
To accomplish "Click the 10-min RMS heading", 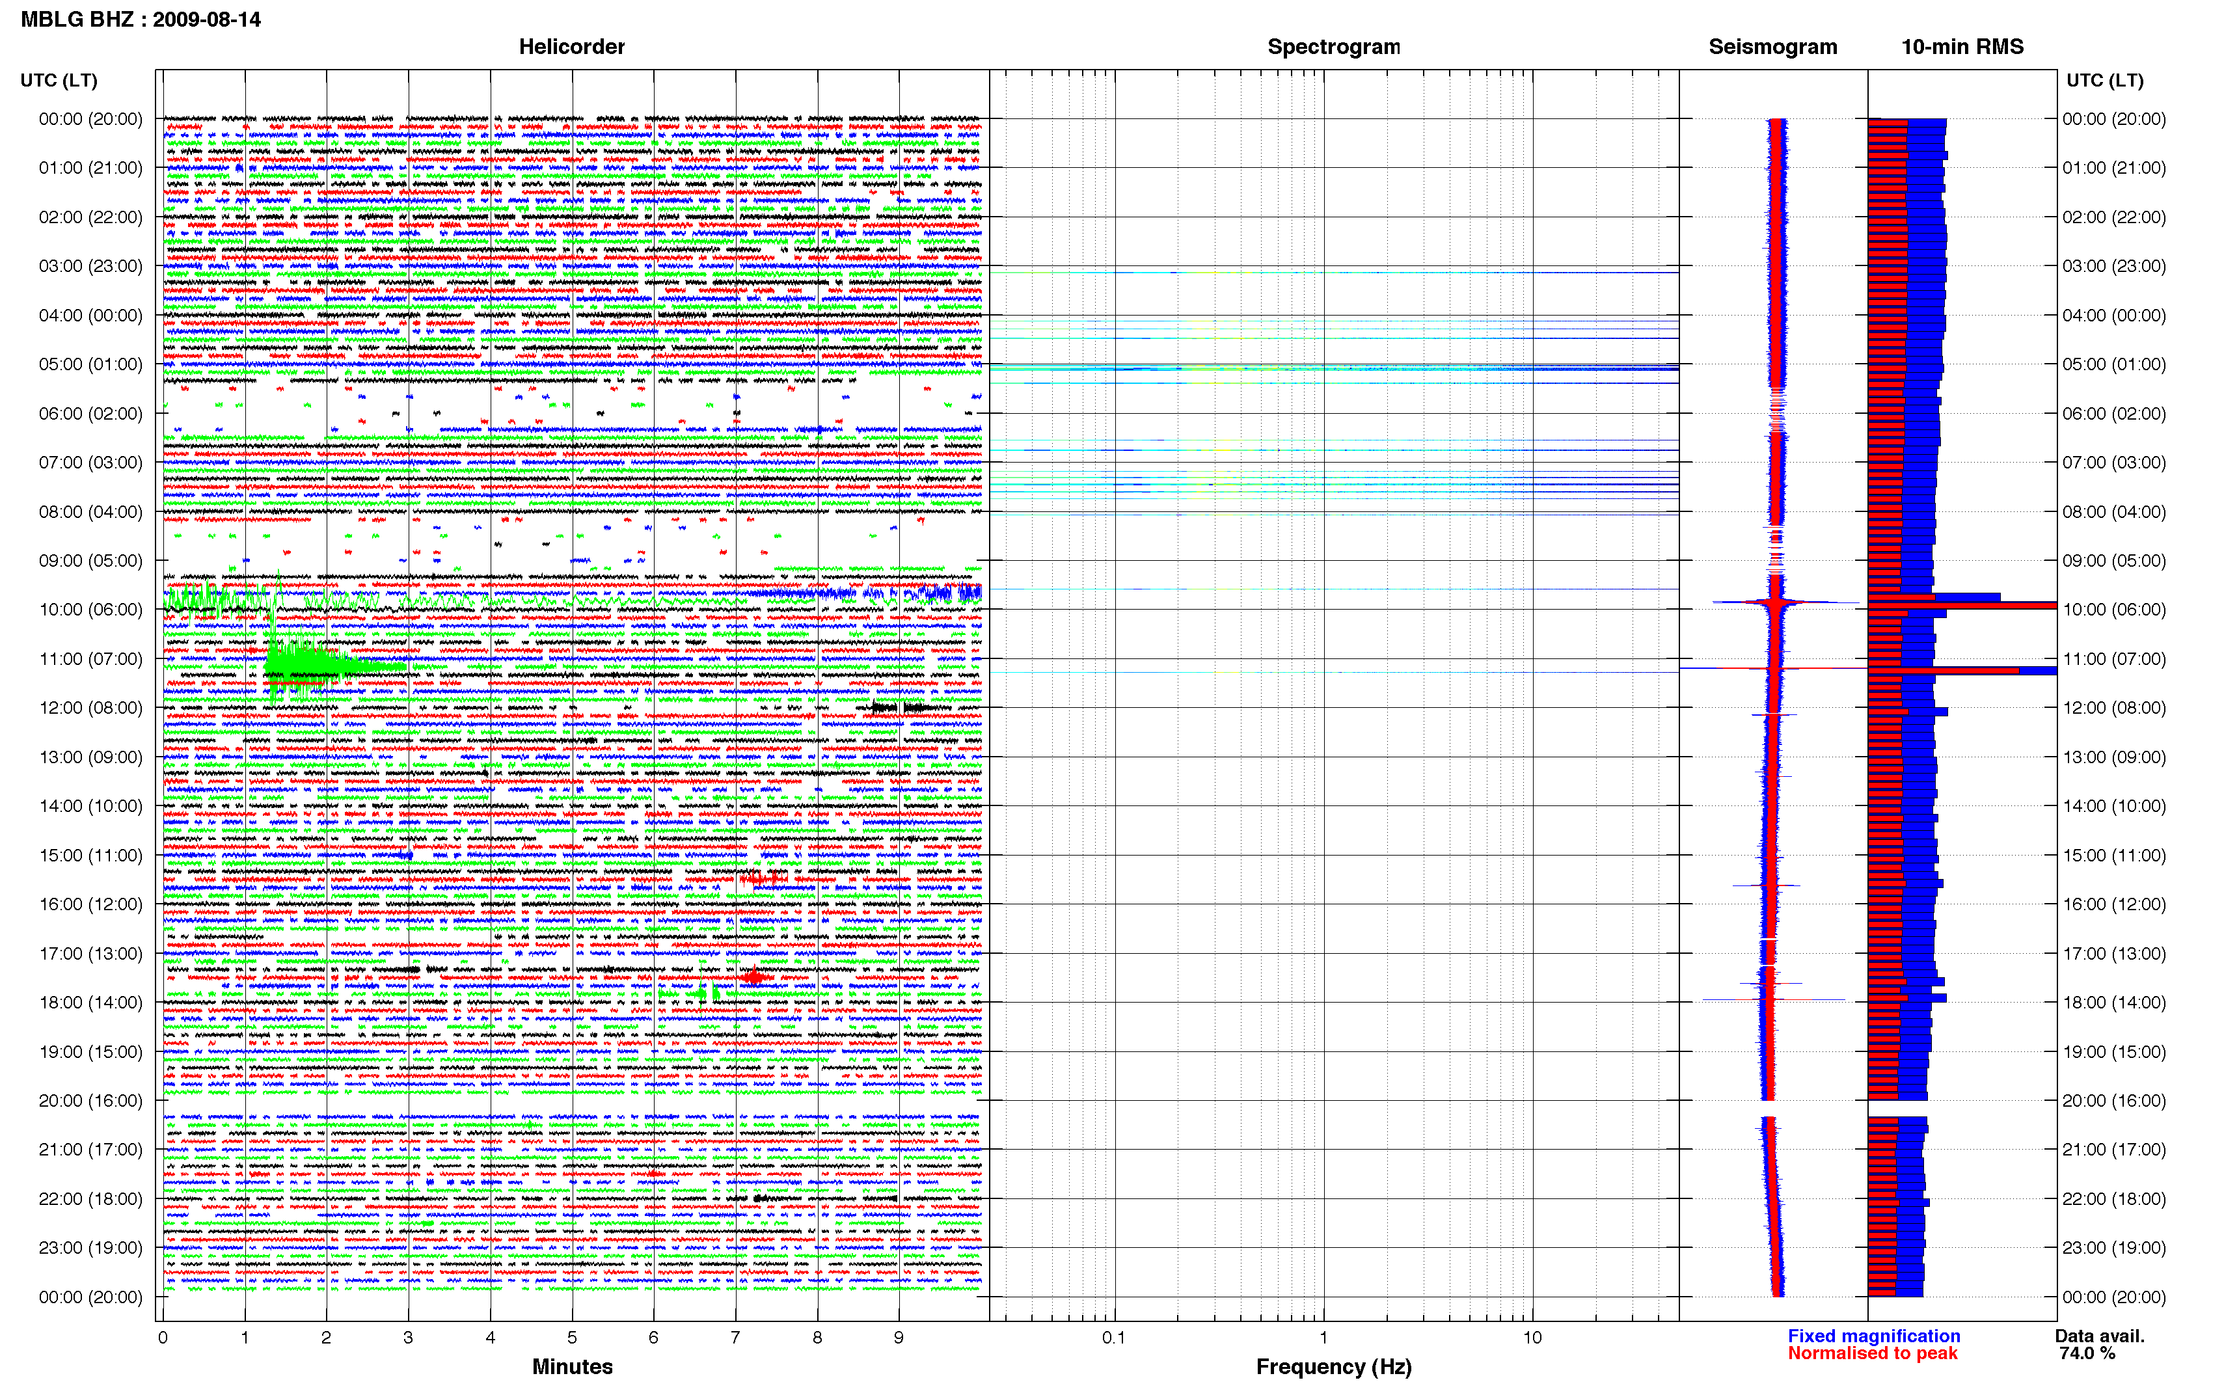I will [1962, 47].
